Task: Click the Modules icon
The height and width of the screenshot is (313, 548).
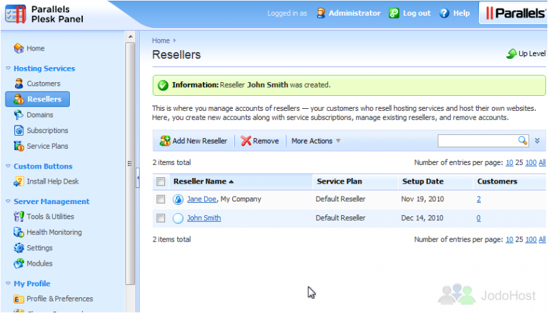Action: pos(18,264)
